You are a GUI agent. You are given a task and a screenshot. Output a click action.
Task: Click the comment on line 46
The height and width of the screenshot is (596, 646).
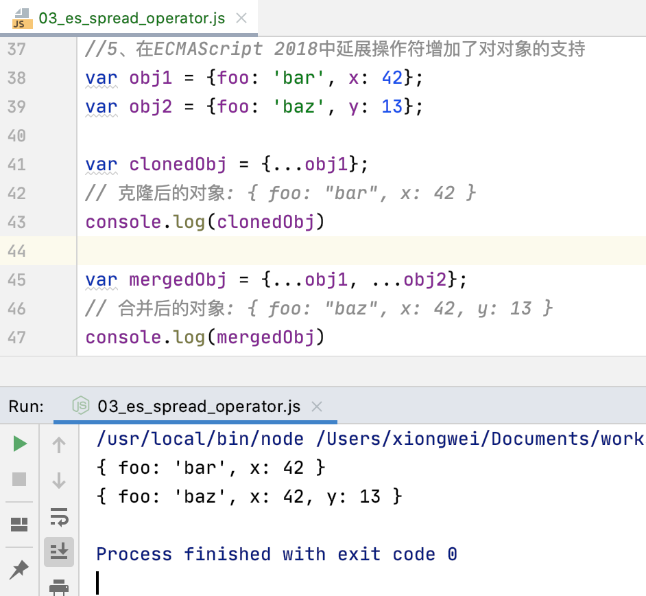[x=319, y=308]
